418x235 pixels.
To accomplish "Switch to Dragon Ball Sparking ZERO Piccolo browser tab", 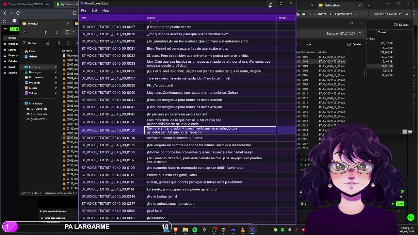I will tap(26, 4).
